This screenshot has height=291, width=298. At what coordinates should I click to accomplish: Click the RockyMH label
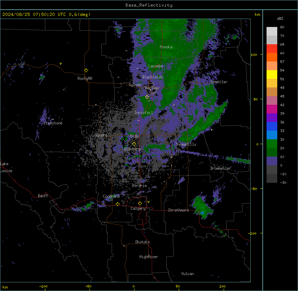(x=85, y=78)
